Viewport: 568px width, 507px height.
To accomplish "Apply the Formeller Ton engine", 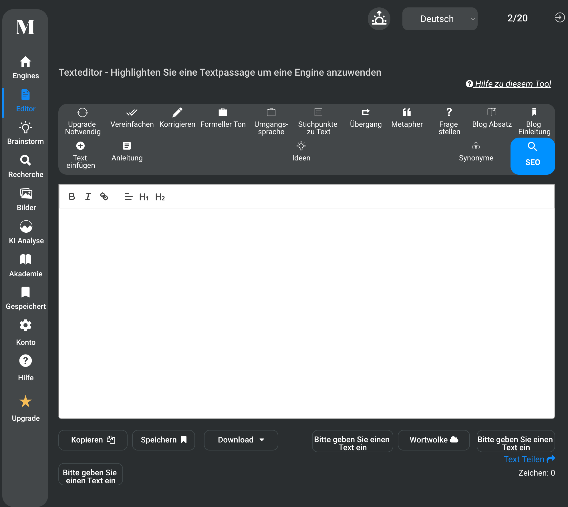I will [223, 118].
